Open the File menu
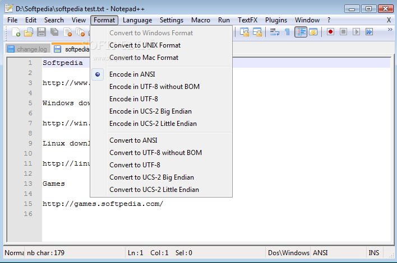This screenshot has width=397, height=263. [12, 20]
